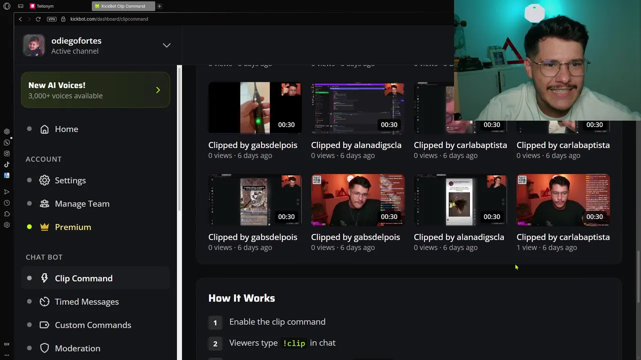Open the blue app icon below TikTok

point(7,175)
